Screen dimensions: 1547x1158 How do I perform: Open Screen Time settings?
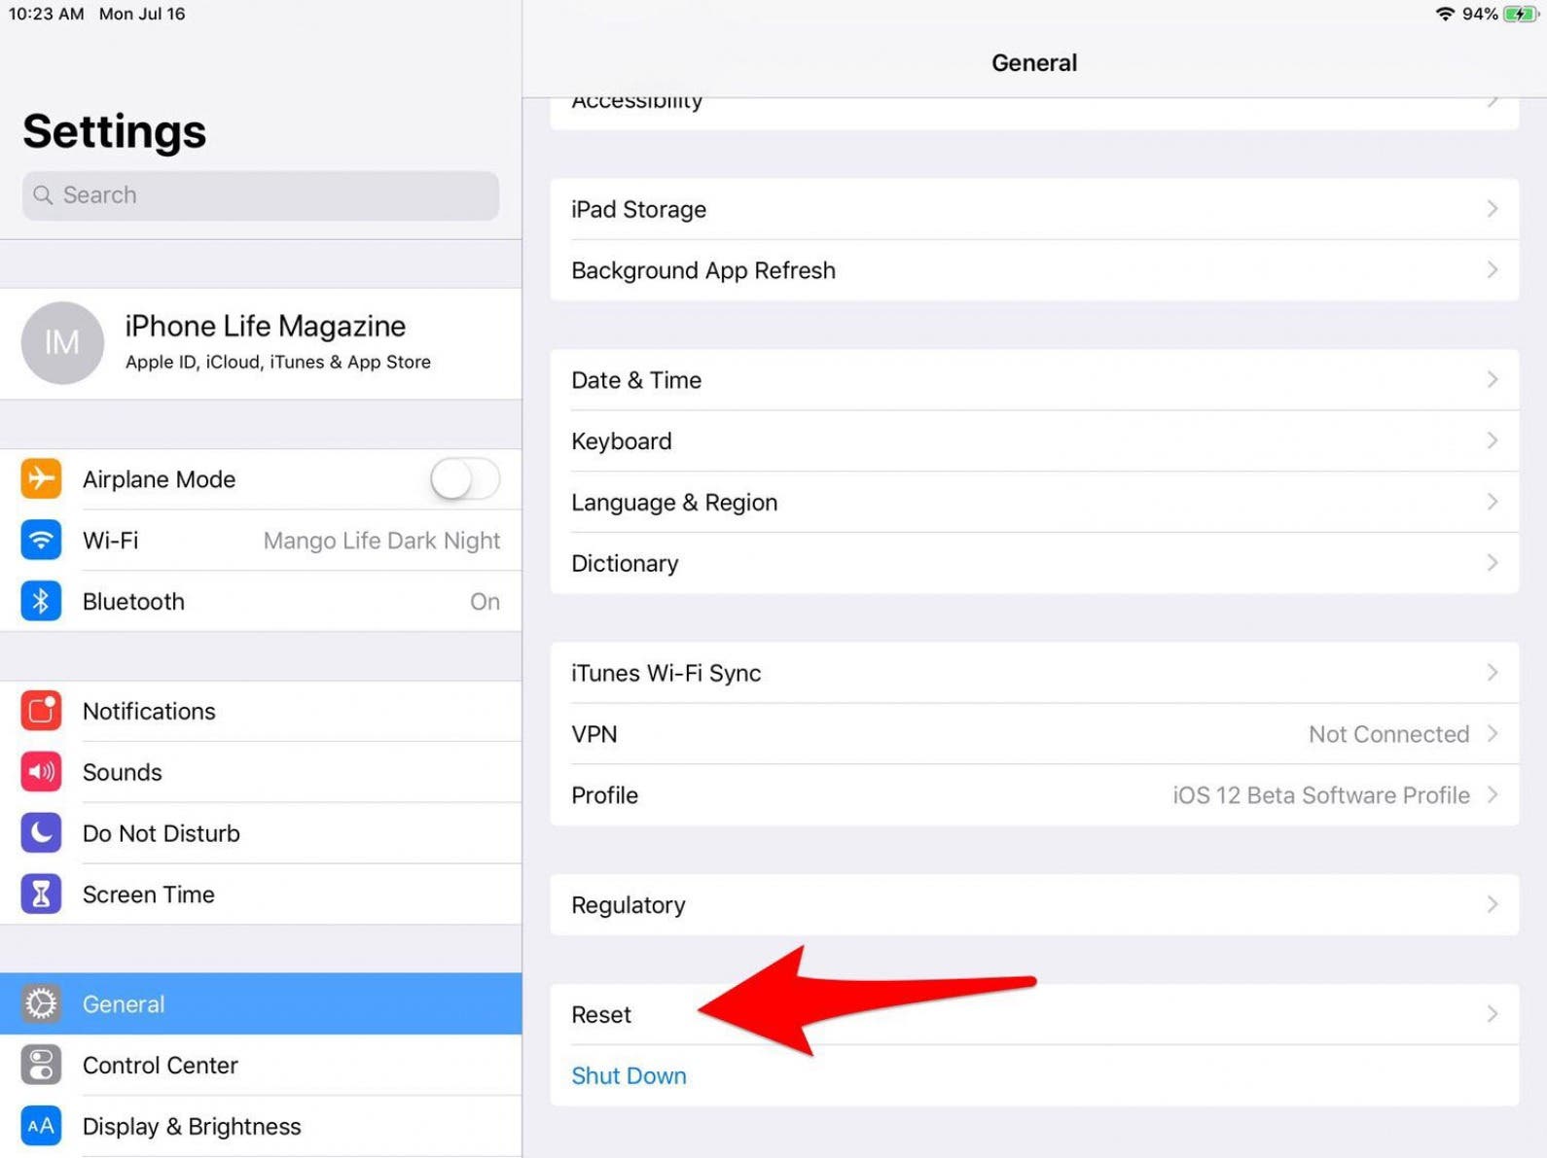261,894
